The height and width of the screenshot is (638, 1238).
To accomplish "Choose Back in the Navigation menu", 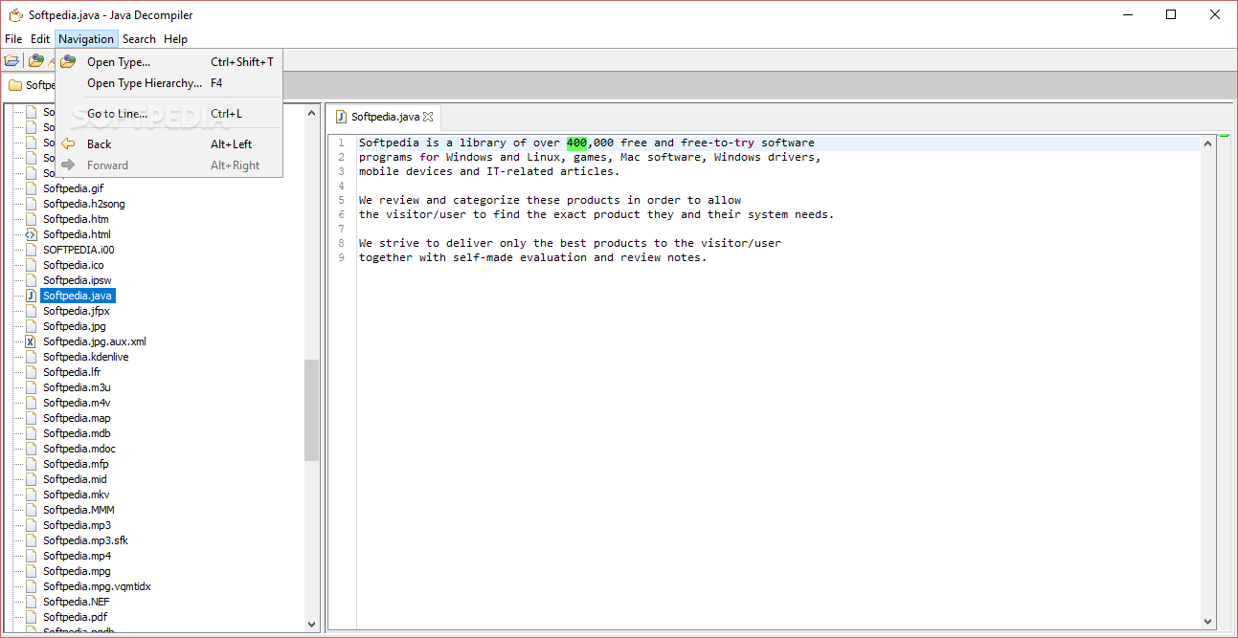I will (169, 144).
